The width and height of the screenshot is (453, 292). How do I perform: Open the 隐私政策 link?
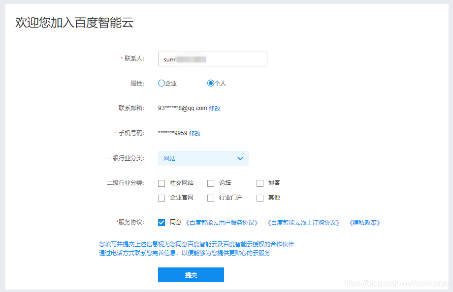(x=364, y=223)
